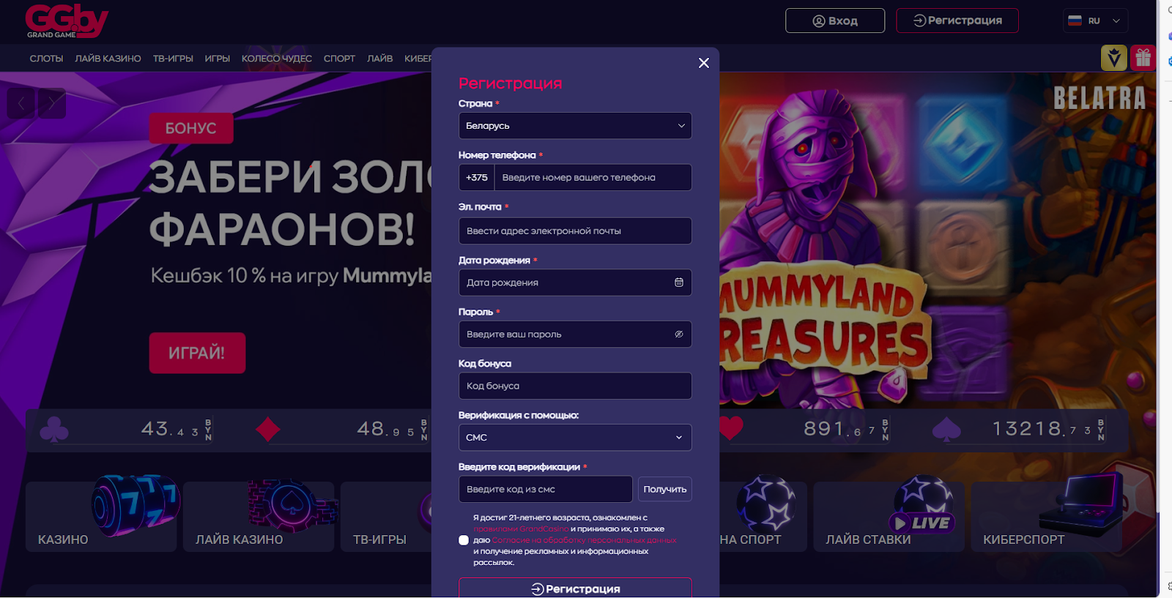Toggle password visibility eye icon
Image resolution: width=1172 pixels, height=598 pixels.
point(679,334)
